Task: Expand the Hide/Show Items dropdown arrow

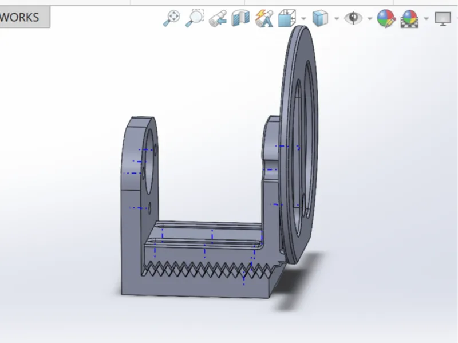Action: coord(370,19)
